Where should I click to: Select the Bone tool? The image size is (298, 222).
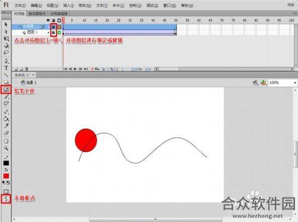pos(6,112)
